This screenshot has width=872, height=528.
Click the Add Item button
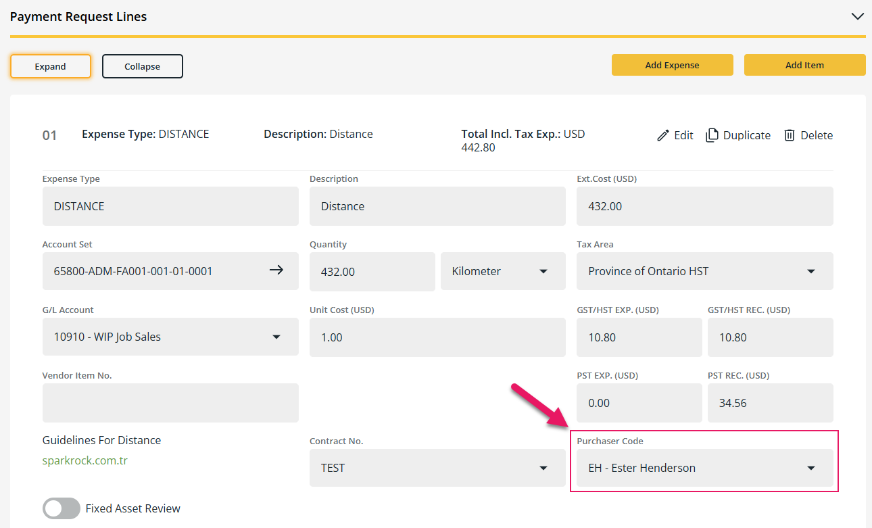805,65
